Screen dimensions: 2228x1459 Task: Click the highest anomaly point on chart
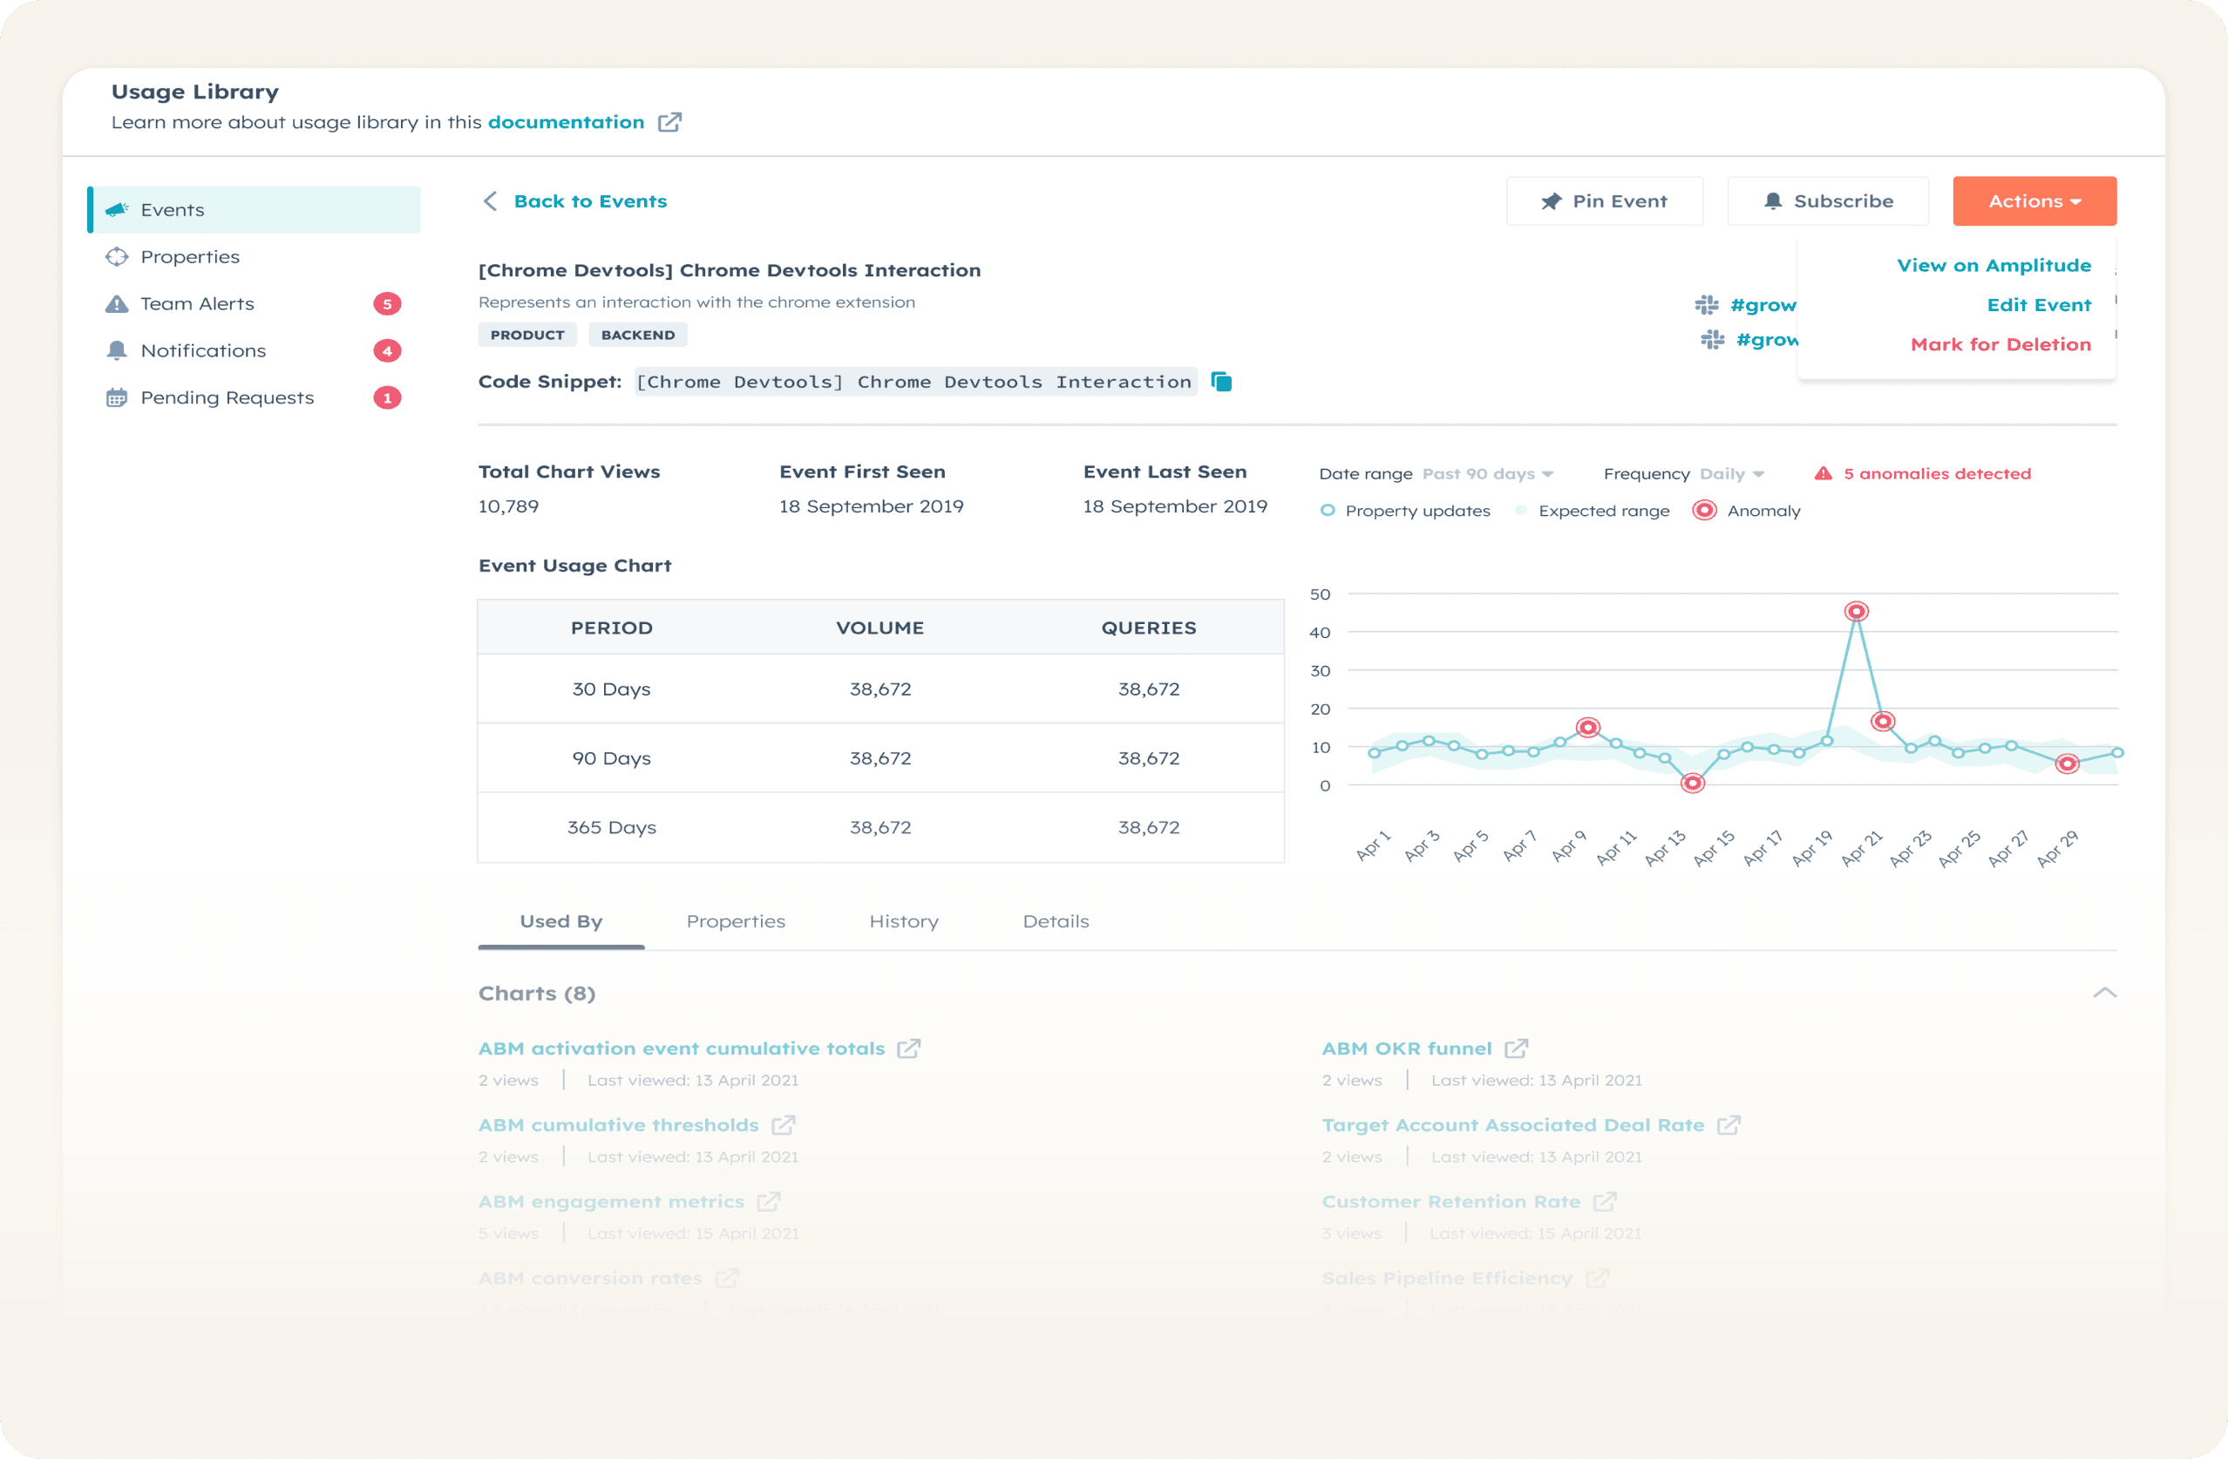[x=1857, y=611]
